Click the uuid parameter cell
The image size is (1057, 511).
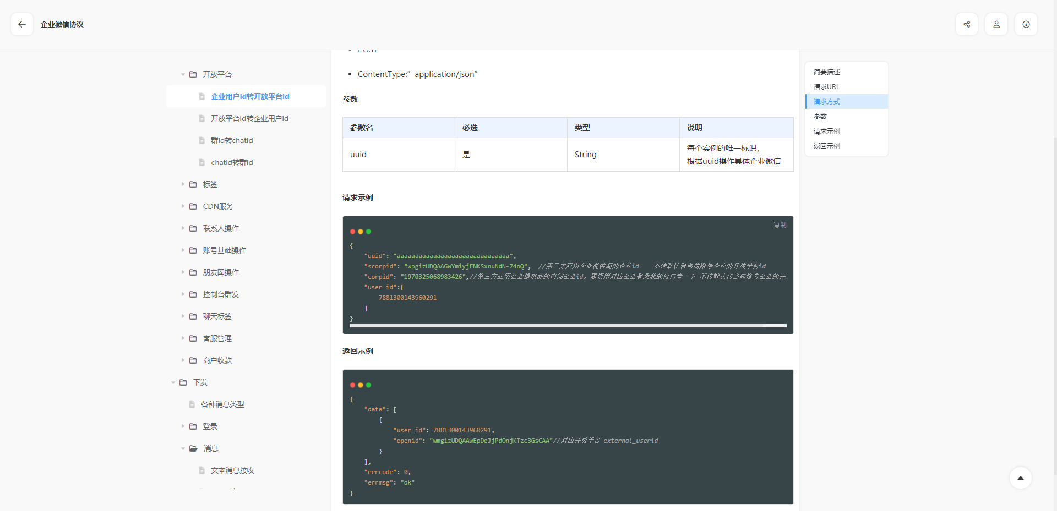pyautogui.click(x=399, y=155)
